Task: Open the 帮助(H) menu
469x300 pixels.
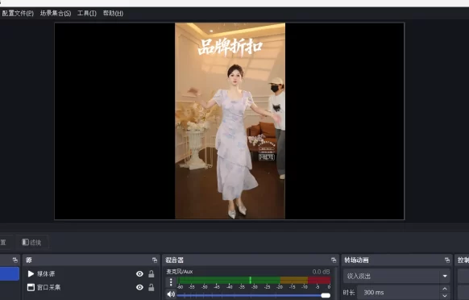Action: [x=113, y=13]
